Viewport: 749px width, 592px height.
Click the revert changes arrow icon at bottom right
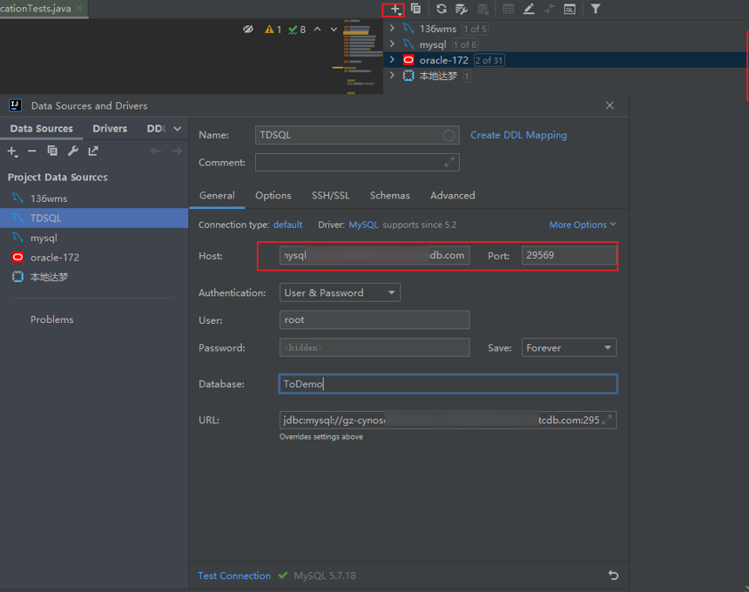(x=613, y=575)
